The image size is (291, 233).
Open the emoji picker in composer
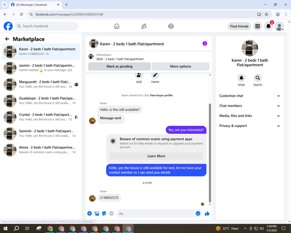(x=198, y=214)
